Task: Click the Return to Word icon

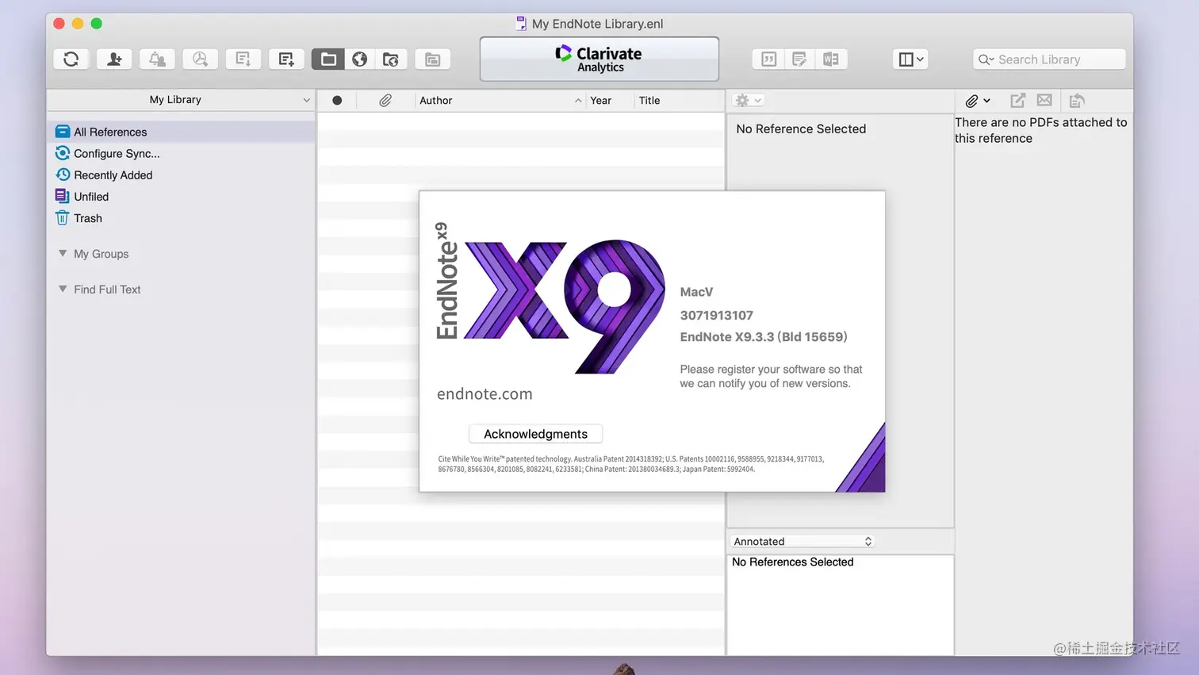Action: (x=831, y=59)
